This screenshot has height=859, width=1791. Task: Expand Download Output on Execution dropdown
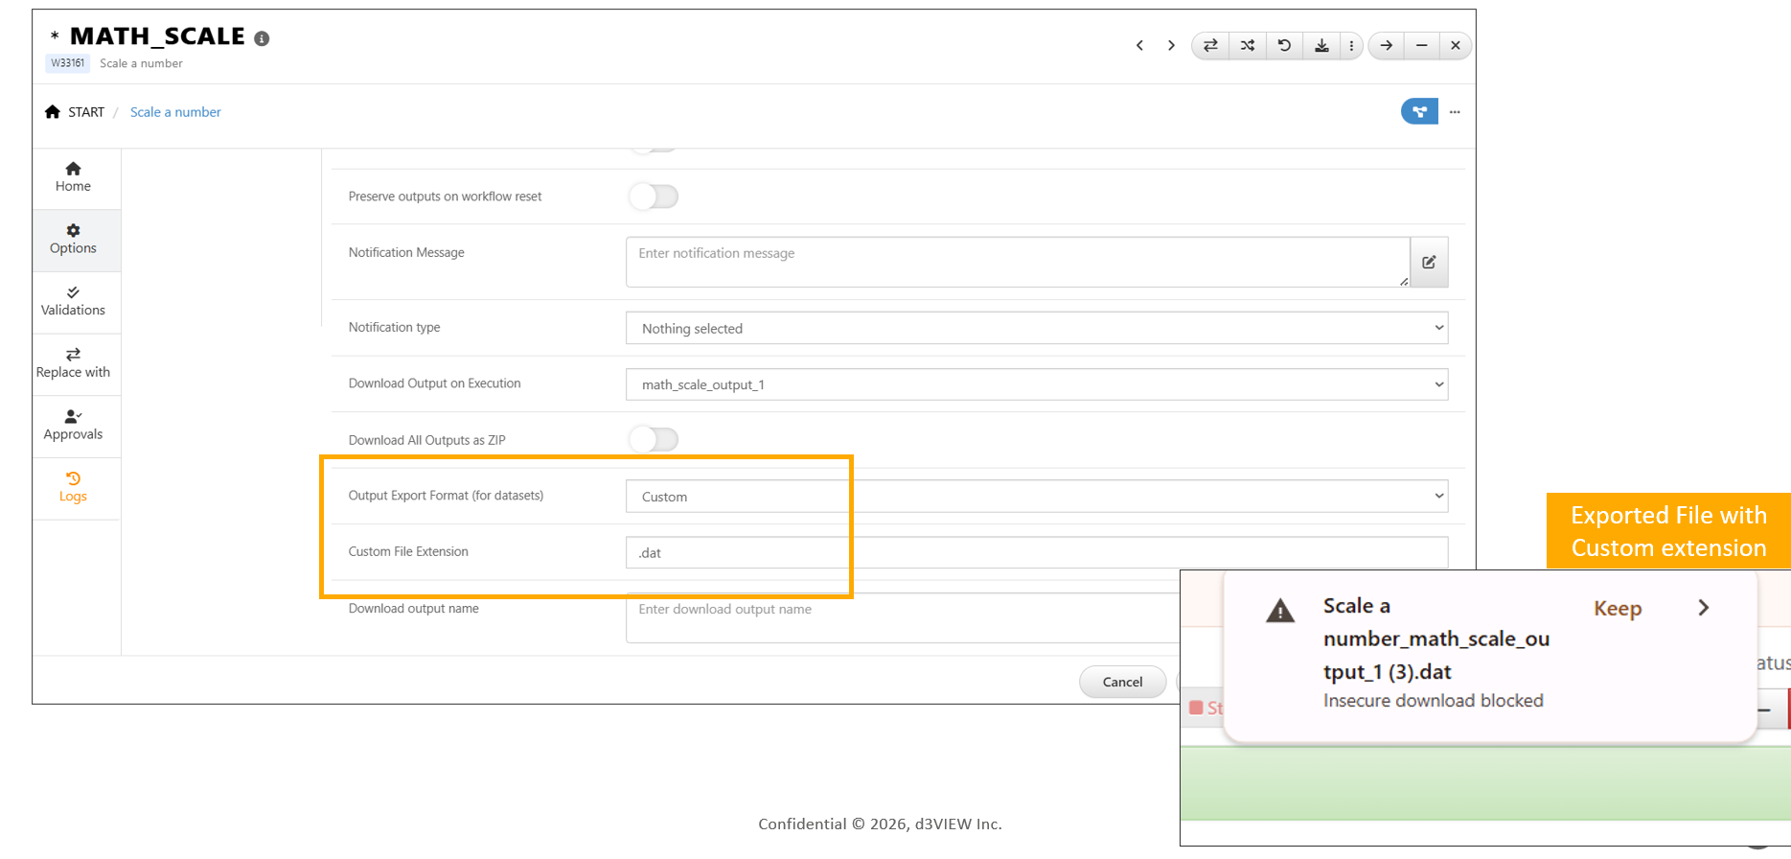(1036, 384)
